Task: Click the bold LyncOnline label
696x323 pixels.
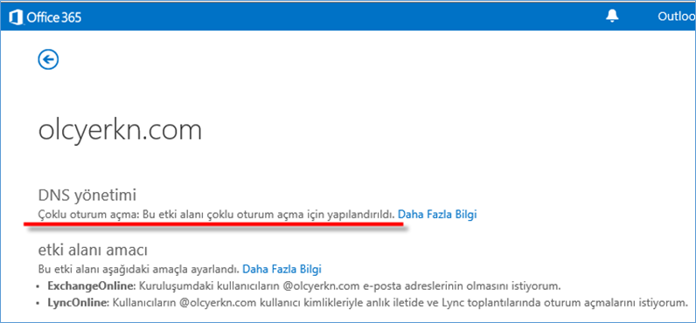Action: [78, 304]
